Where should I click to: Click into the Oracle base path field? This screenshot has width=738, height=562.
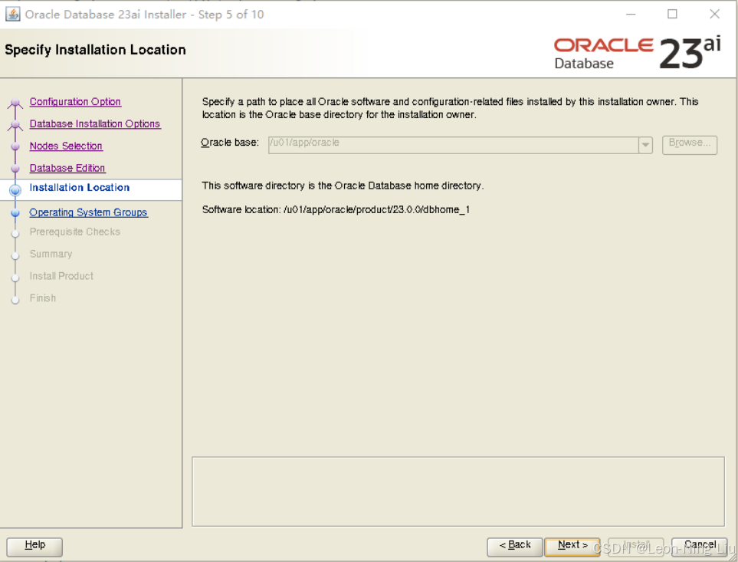[x=453, y=145]
